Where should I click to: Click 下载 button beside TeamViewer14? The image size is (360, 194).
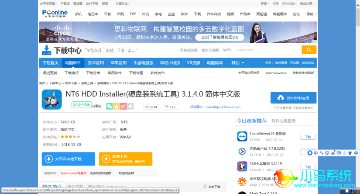coord(308,137)
